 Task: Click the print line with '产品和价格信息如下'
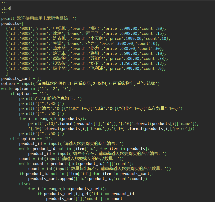tap(50, 99)
